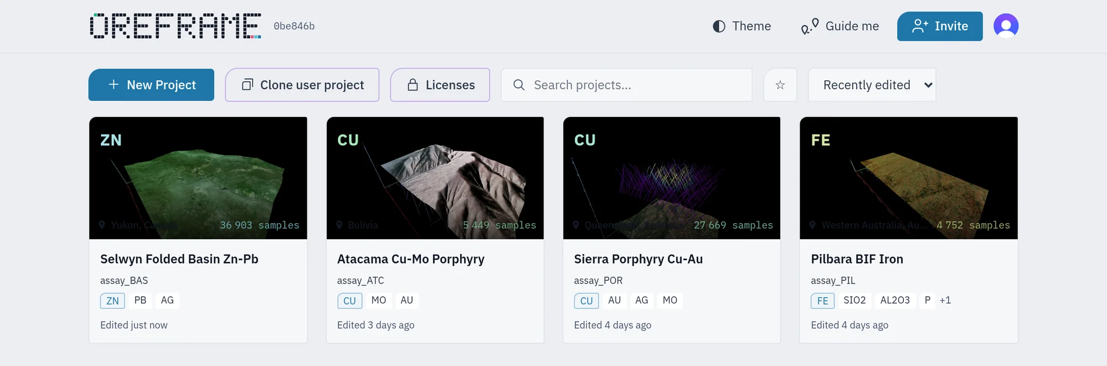Open the Pilbara BIF Iron thumbnail
This screenshot has width=1107, height=366.
tap(909, 178)
